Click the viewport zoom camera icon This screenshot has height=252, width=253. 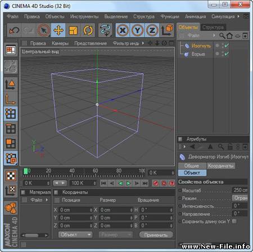157,43
